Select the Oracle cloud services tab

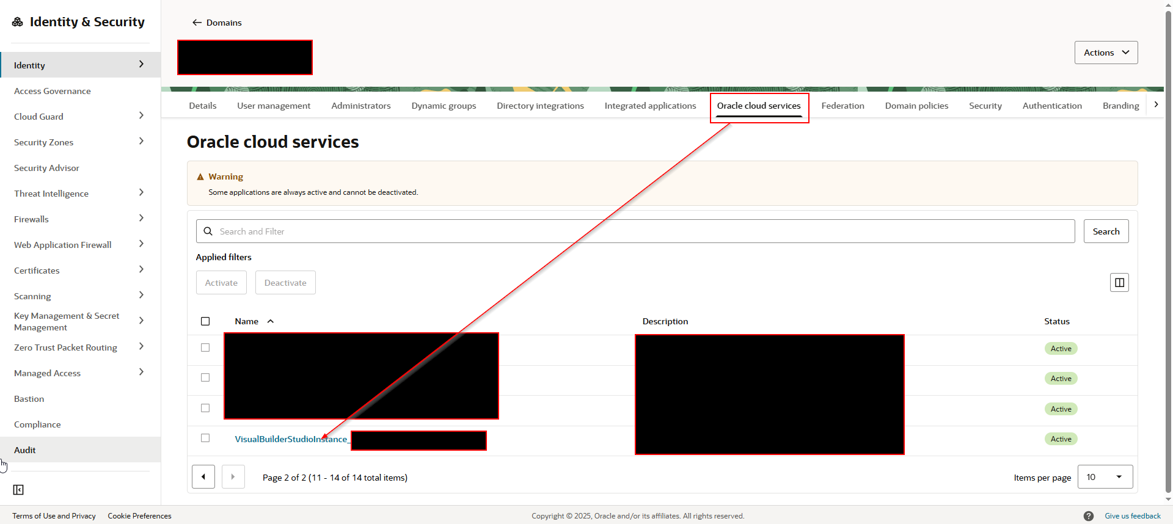pyautogui.click(x=759, y=106)
